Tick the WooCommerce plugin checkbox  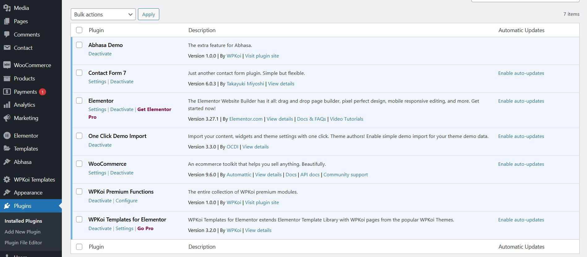pos(79,164)
